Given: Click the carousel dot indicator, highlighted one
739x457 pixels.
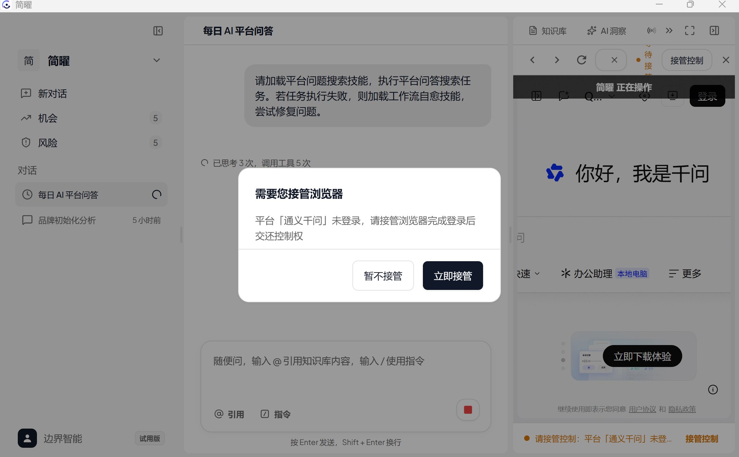Looking at the screenshot, I should coord(563,360).
